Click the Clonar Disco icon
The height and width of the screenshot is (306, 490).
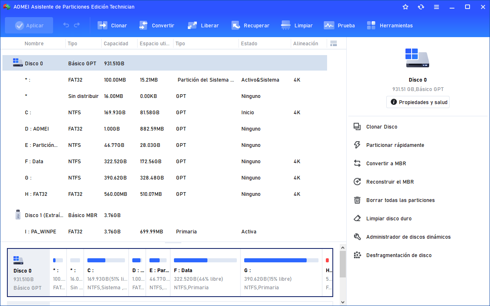(x=357, y=127)
